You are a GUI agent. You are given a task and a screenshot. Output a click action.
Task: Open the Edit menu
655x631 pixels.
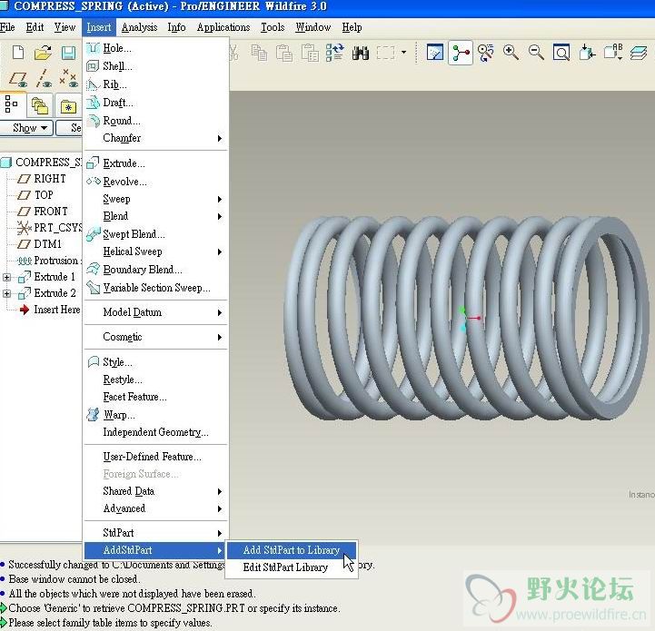click(x=35, y=27)
